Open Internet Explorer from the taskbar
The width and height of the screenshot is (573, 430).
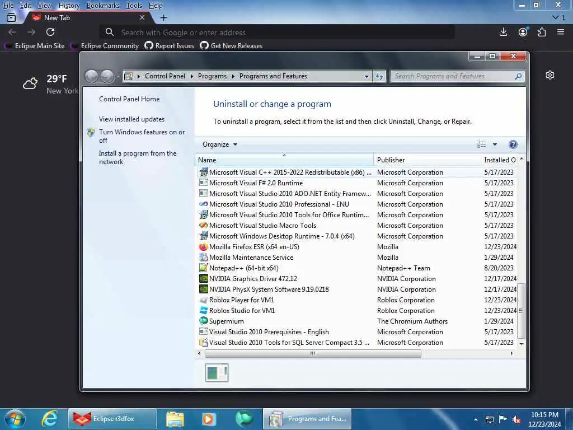coord(50,419)
